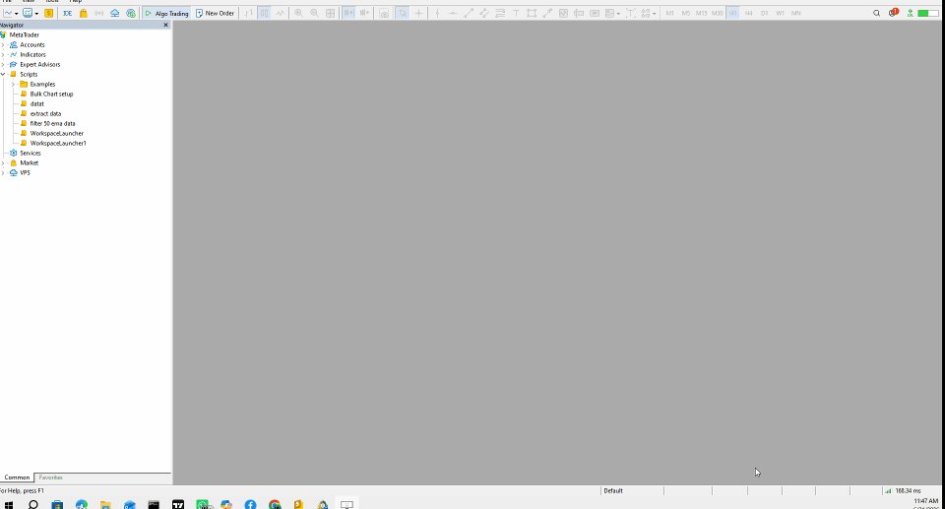Select the WorkspaceLauncher script

click(x=57, y=133)
